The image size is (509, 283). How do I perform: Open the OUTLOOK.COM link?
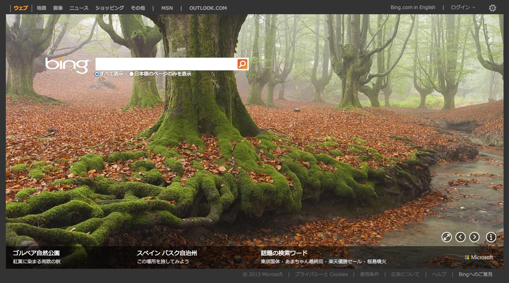pos(208,8)
